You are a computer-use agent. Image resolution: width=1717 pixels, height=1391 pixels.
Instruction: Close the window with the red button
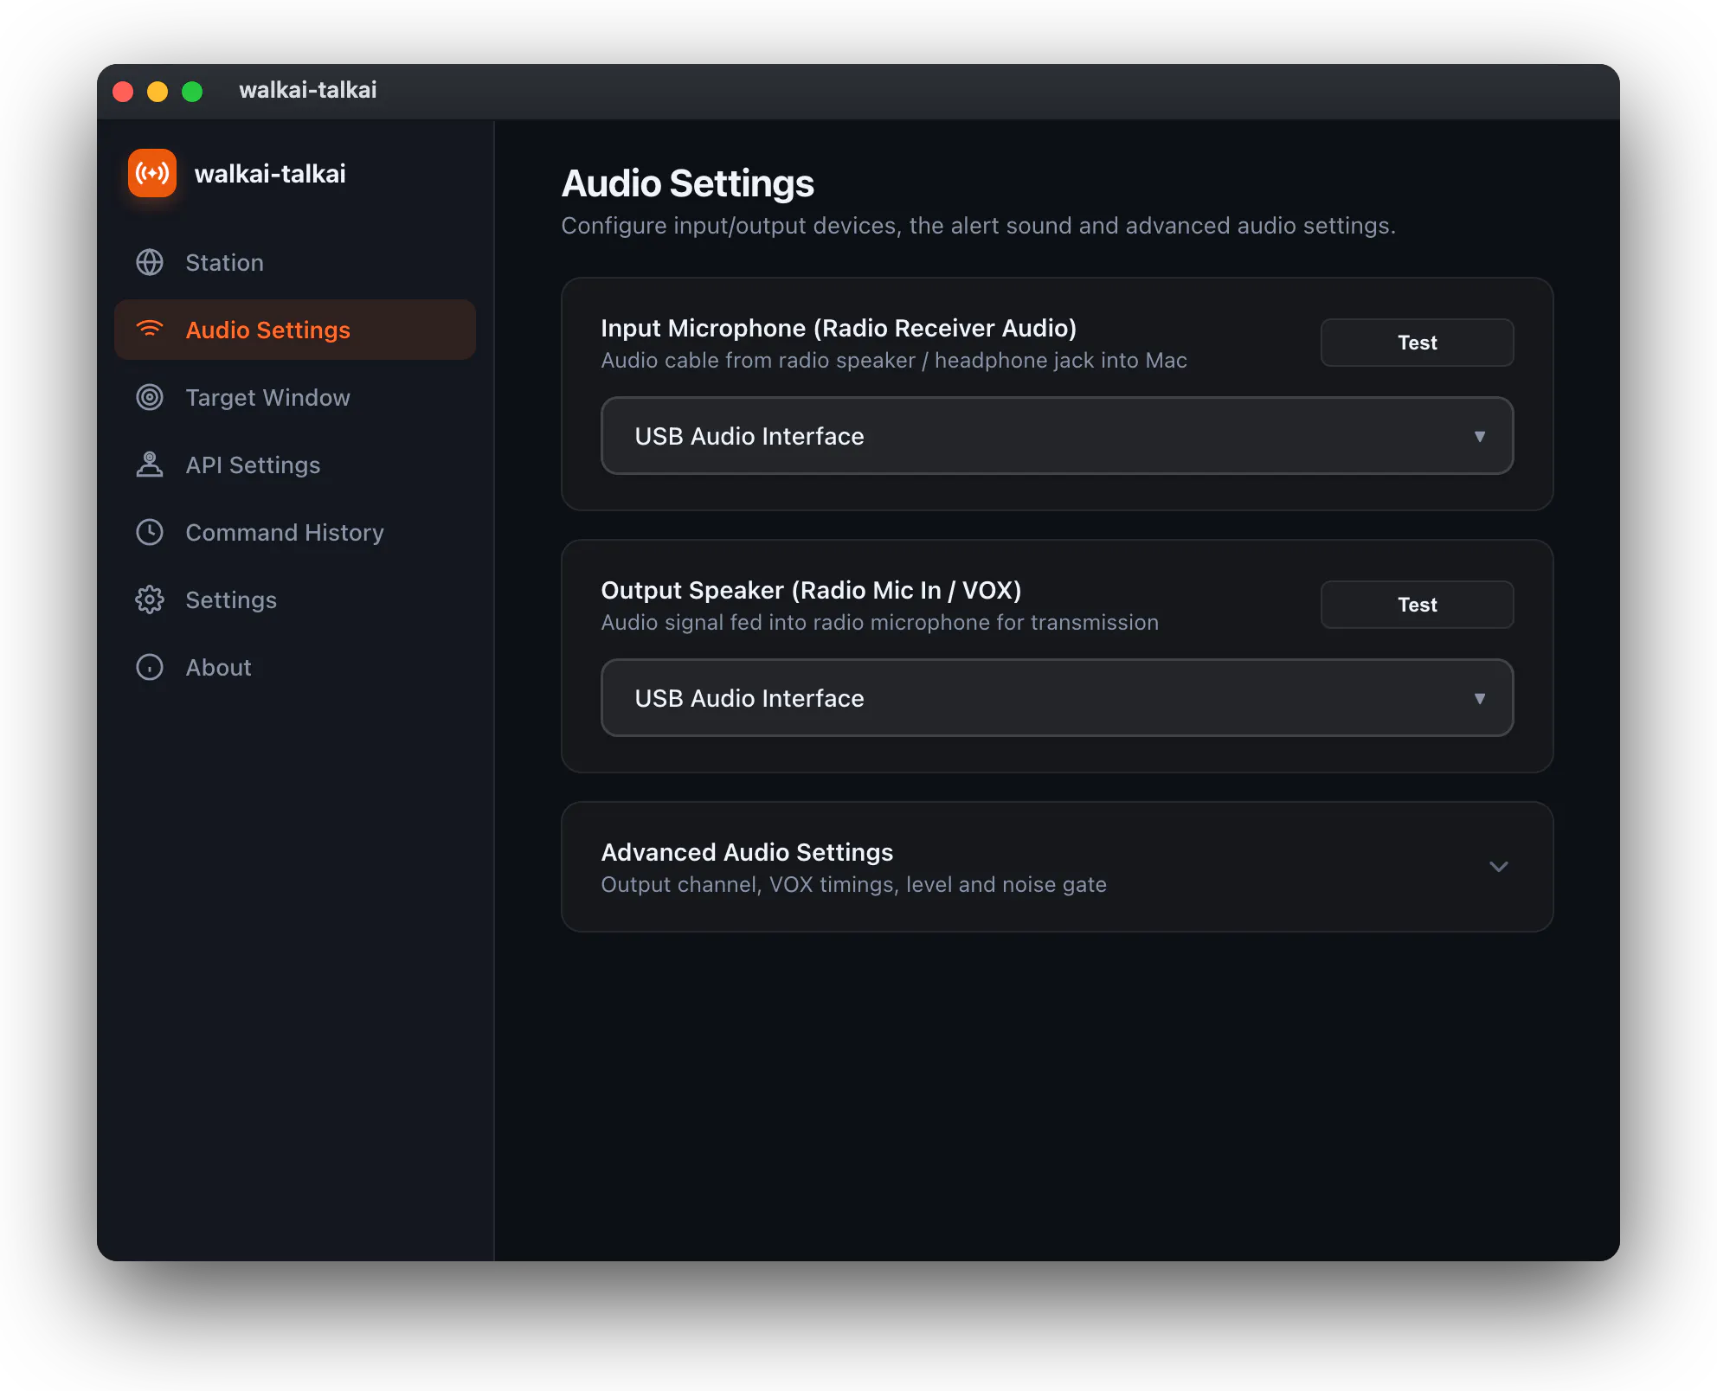click(x=123, y=91)
